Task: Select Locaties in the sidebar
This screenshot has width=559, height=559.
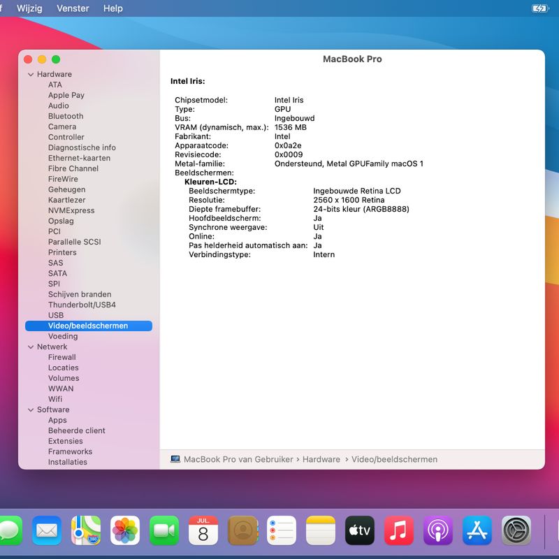Action: 63,368
